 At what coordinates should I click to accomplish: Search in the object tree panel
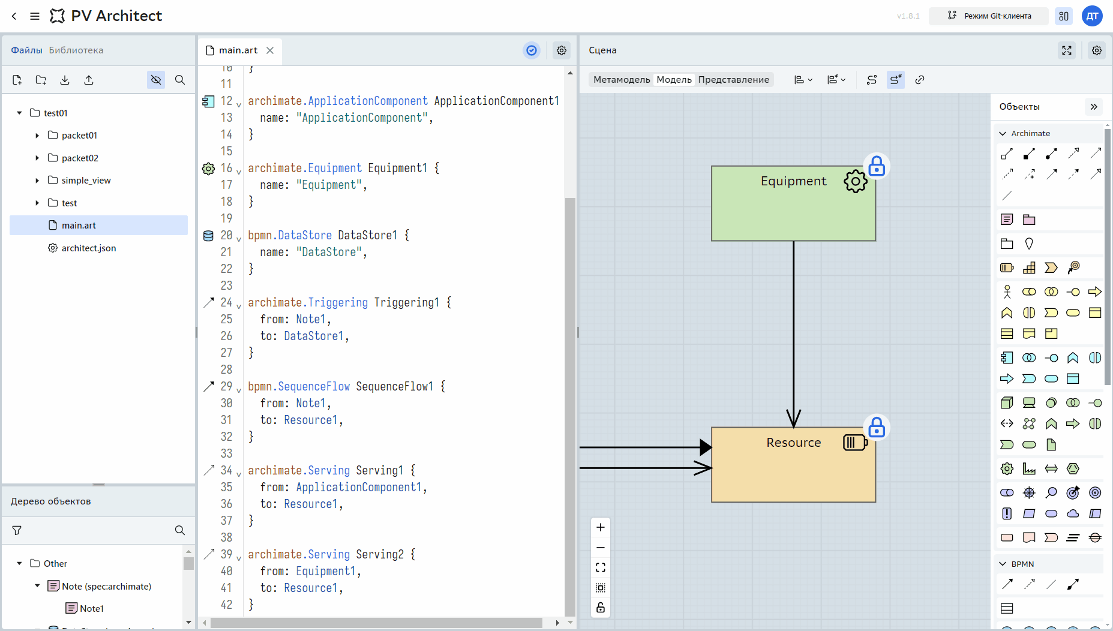tap(180, 530)
